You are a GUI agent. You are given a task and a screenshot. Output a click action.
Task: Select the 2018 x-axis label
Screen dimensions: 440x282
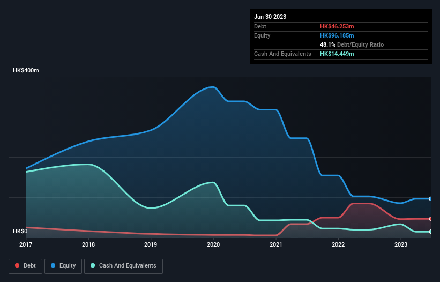[88, 244]
